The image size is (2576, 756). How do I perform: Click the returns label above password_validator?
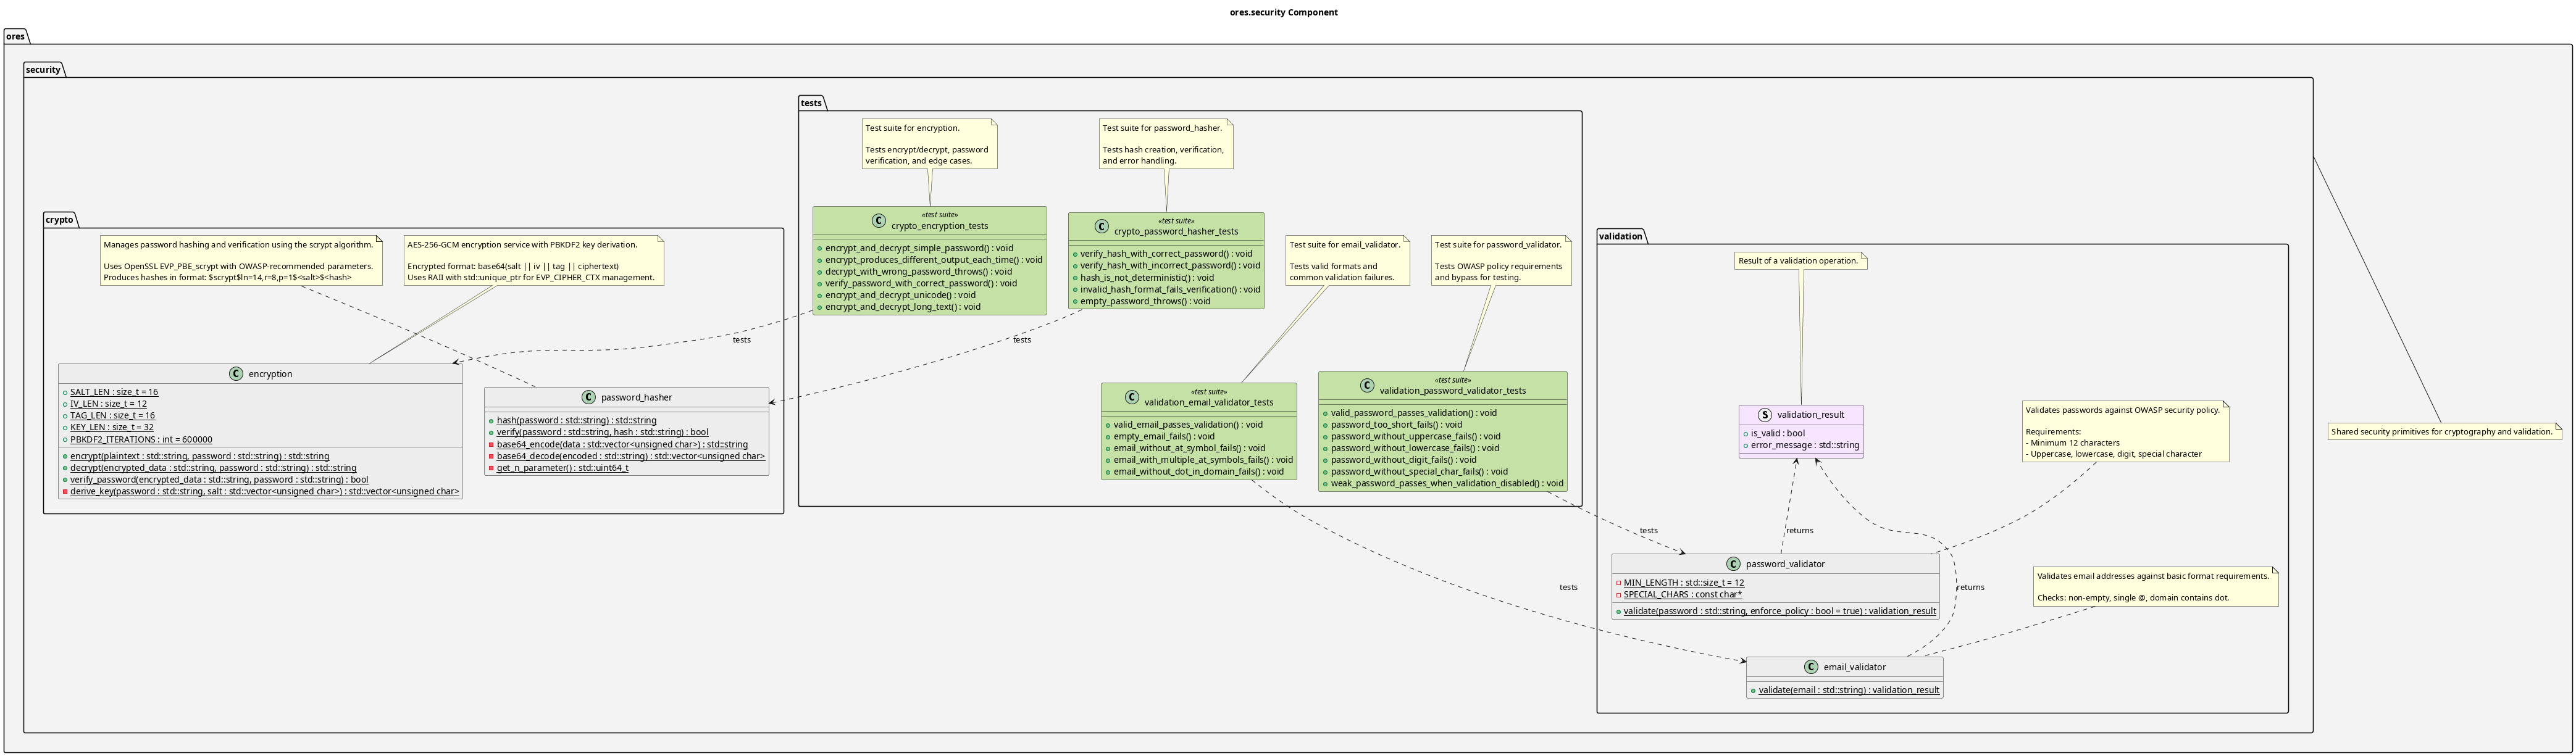pos(1799,531)
